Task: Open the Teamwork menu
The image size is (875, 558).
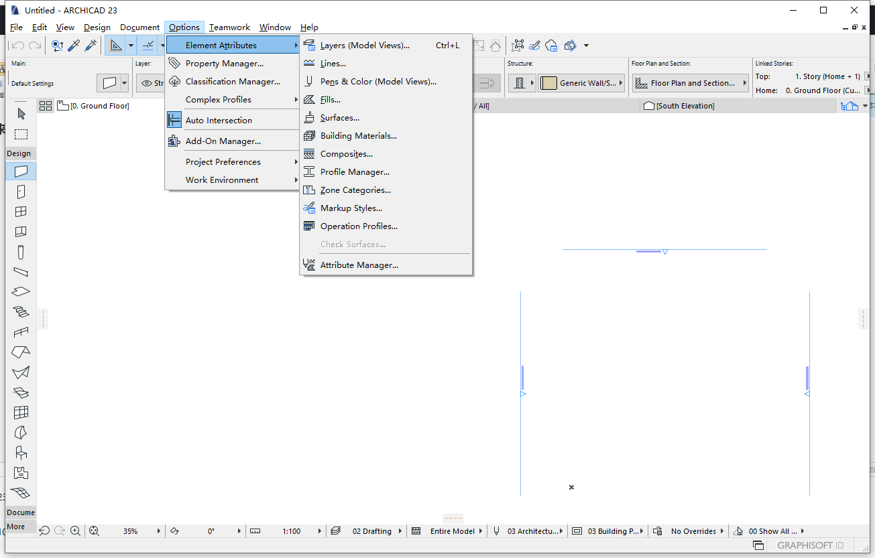Action: [x=229, y=27]
